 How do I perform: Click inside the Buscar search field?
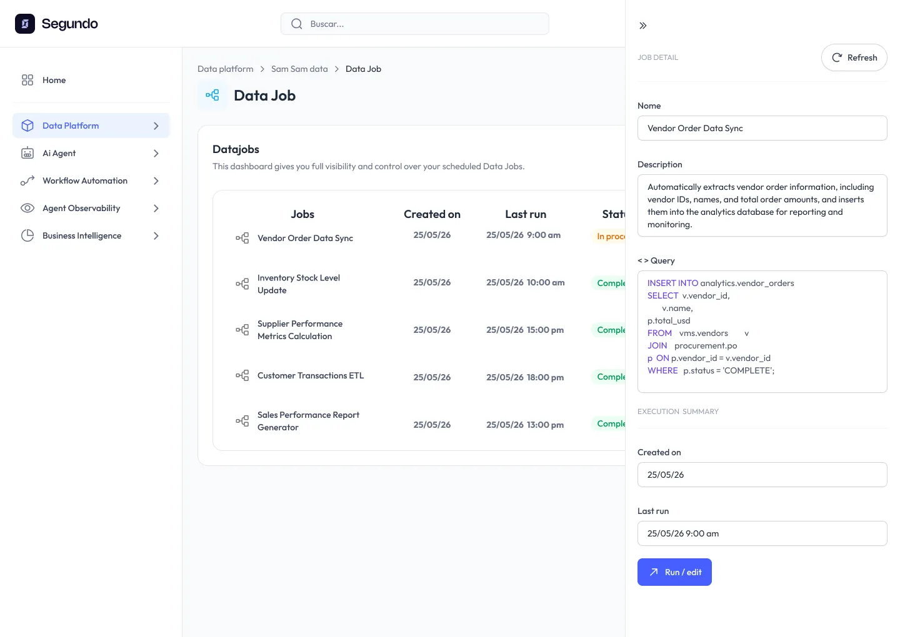coord(414,23)
